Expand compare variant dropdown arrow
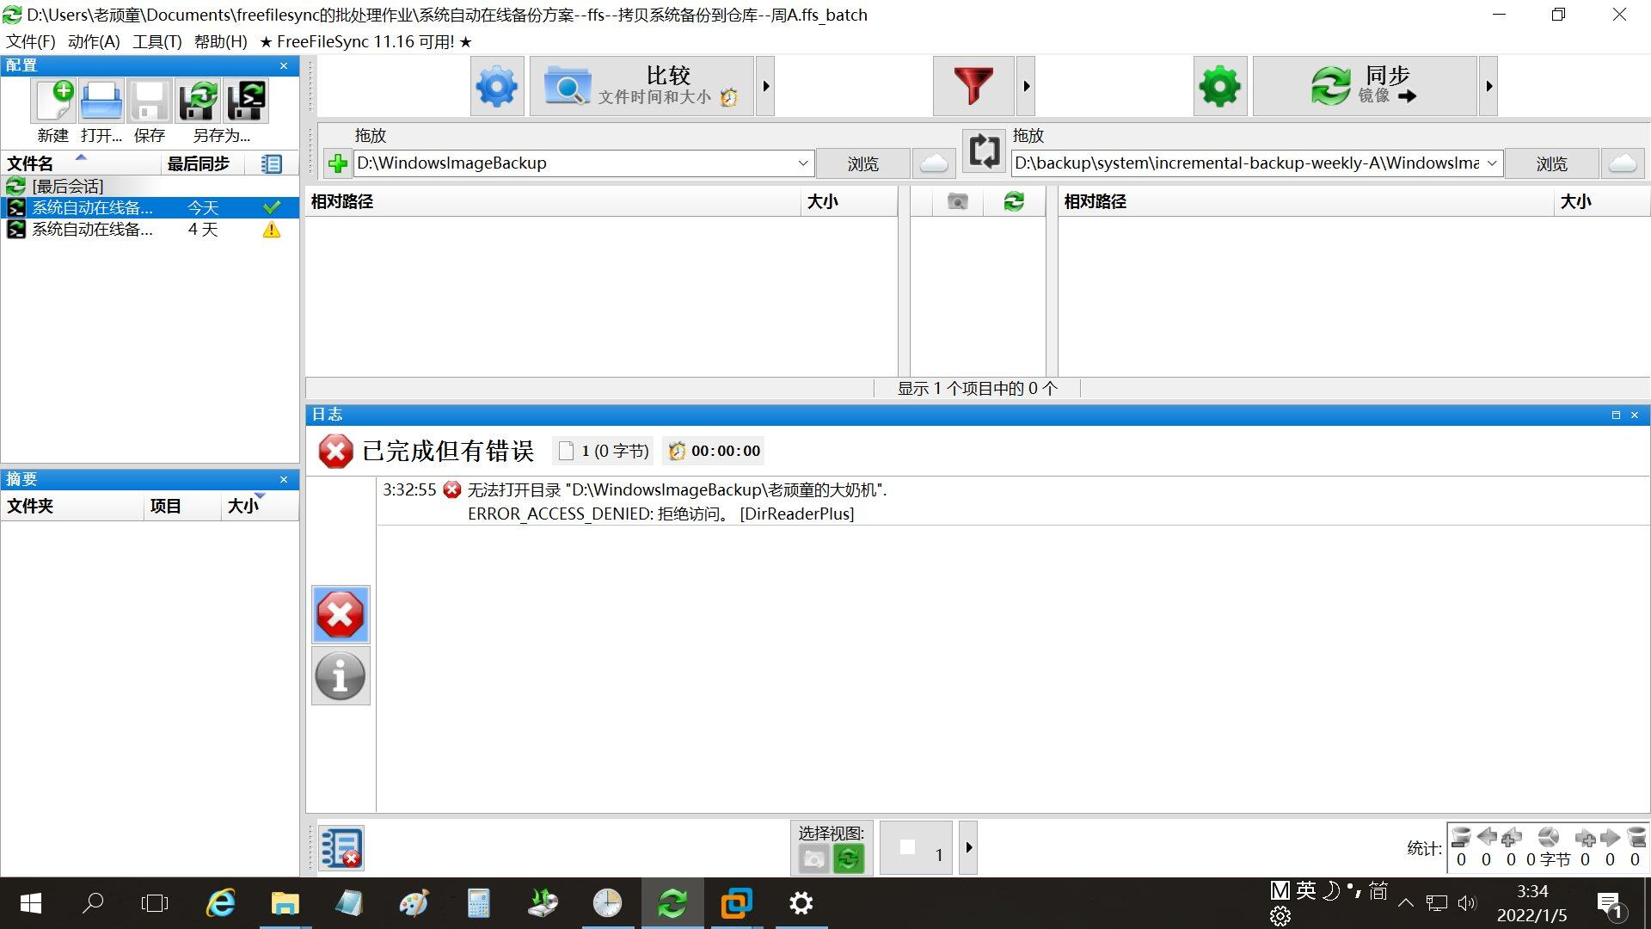The height and width of the screenshot is (929, 1651). tap(765, 86)
